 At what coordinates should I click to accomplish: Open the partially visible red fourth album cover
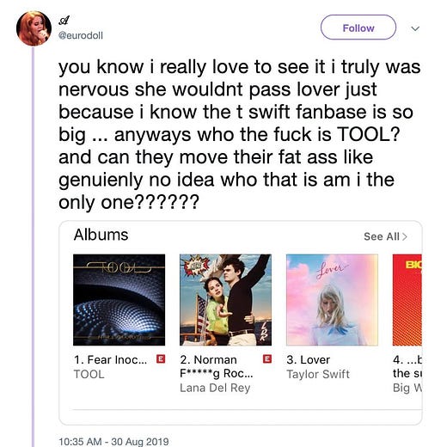click(x=407, y=300)
